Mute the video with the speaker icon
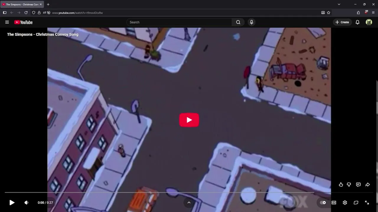Screen dimensions: 378x212 pyautogui.click(x=26, y=203)
